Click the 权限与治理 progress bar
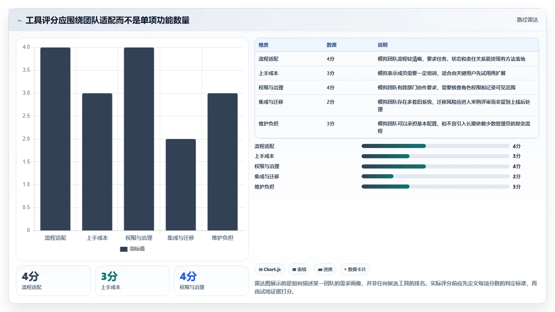The image size is (555, 312). 435,166
